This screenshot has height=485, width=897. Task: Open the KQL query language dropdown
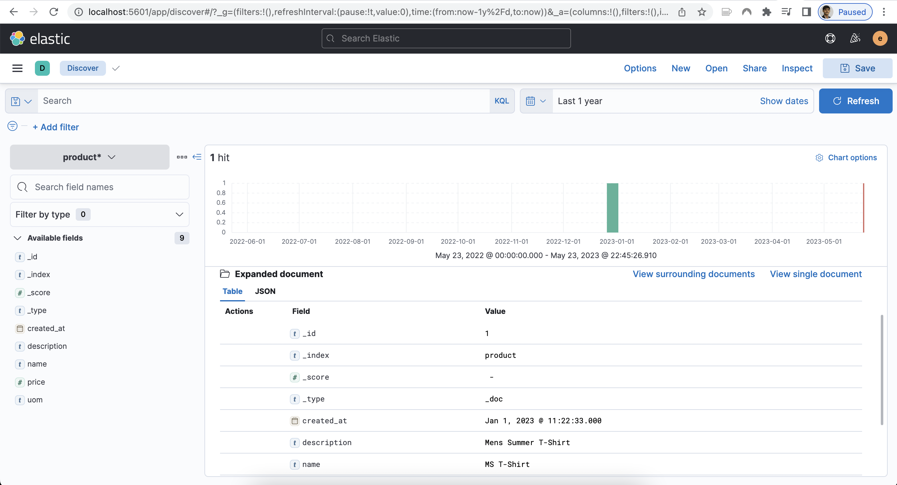tap(502, 100)
